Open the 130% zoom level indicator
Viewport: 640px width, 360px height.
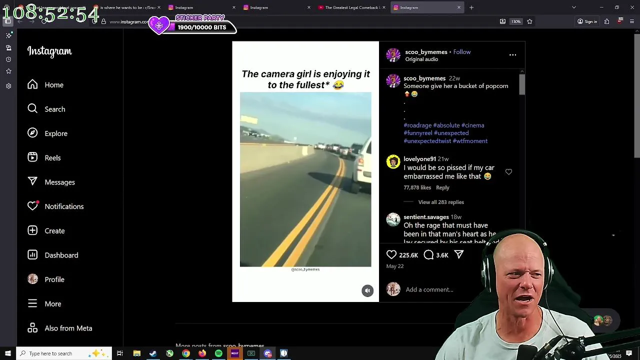(516, 21)
